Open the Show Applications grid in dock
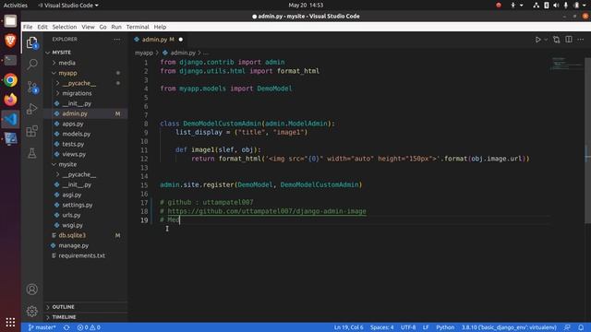The width and height of the screenshot is (591, 332). click(10, 322)
